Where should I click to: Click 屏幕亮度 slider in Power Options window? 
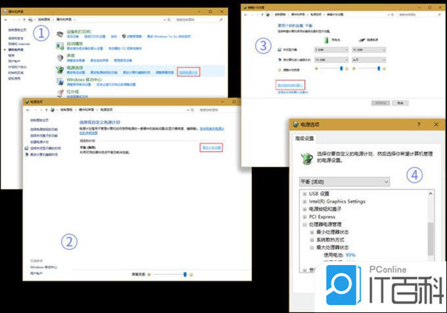tap(170, 274)
